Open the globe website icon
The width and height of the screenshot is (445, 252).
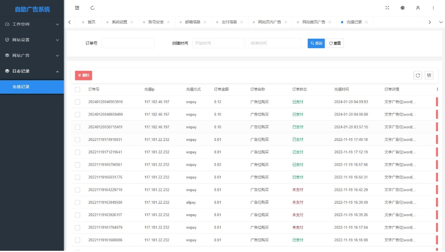click(402, 8)
